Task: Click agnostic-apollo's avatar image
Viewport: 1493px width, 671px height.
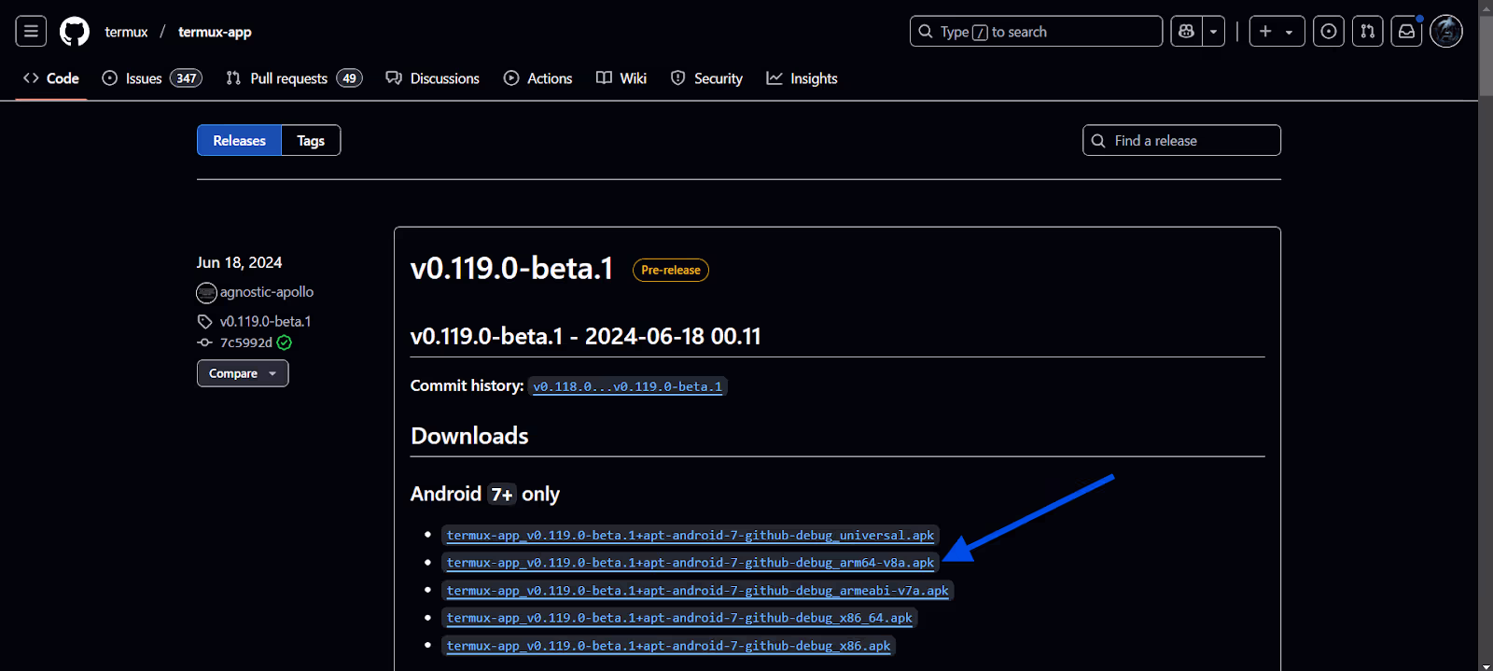Action: [x=206, y=293]
